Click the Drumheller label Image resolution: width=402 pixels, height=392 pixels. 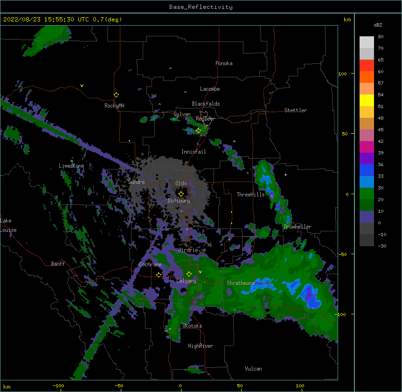298,227
